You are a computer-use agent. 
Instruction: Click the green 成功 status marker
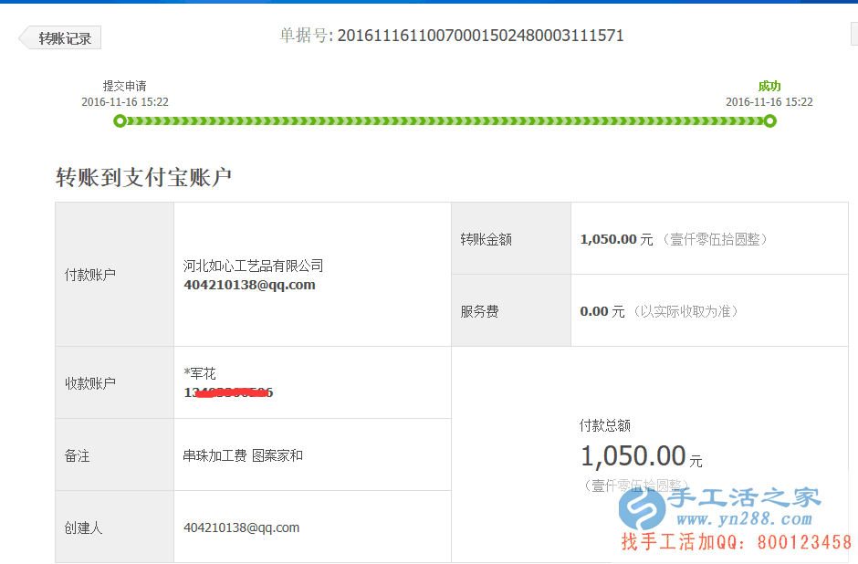769,86
